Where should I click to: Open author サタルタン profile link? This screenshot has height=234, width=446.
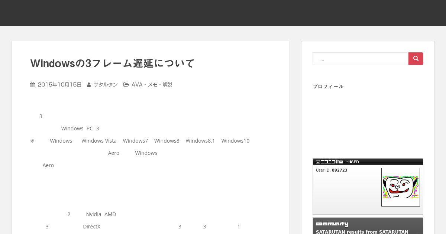[x=106, y=85]
